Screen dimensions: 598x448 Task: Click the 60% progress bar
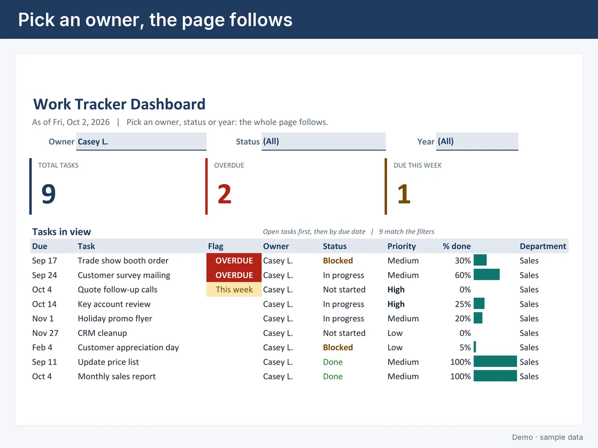point(486,275)
